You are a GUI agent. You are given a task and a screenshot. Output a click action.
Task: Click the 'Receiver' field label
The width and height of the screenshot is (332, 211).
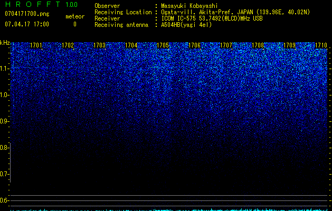[x=107, y=18]
